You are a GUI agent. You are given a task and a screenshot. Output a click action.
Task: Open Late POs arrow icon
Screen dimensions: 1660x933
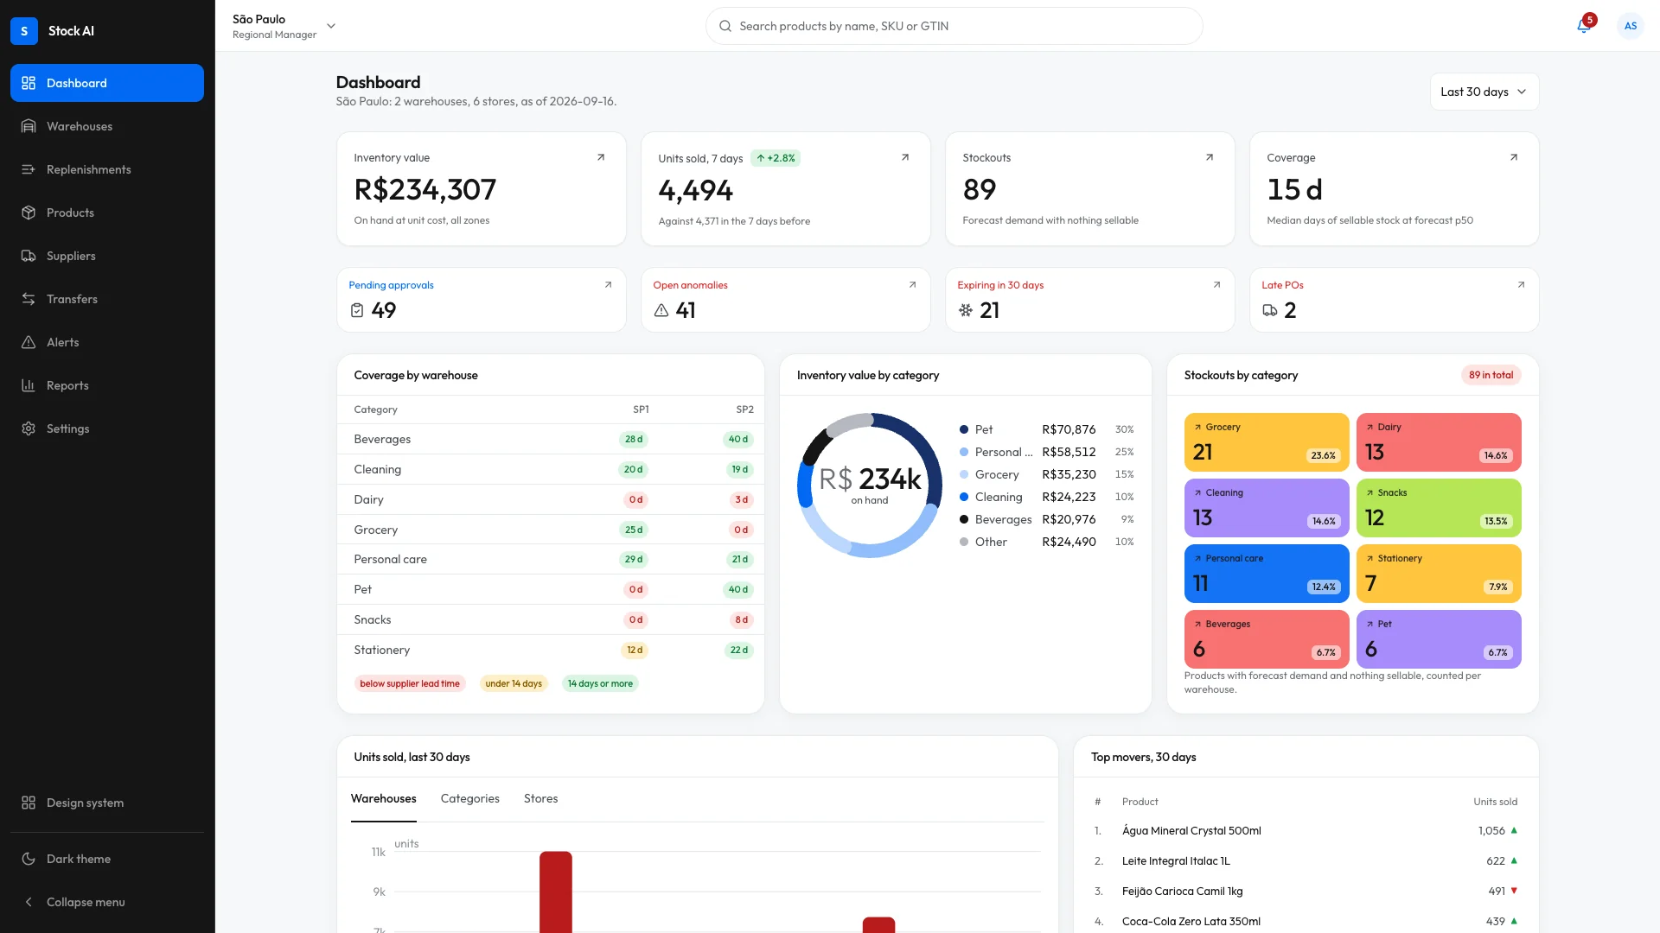(1521, 285)
